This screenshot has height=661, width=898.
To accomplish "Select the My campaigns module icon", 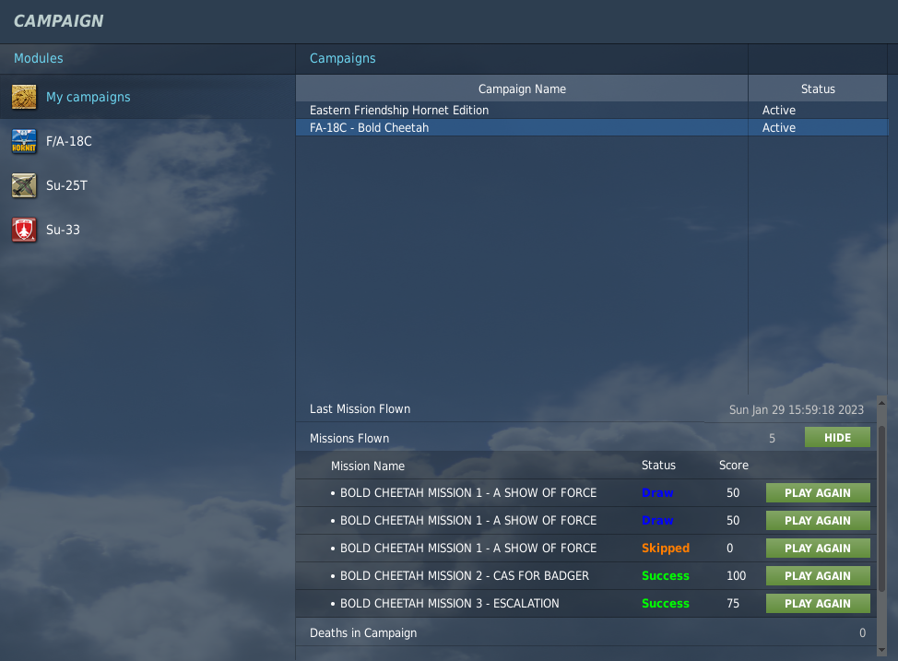I will pyautogui.click(x=24, y=97).
